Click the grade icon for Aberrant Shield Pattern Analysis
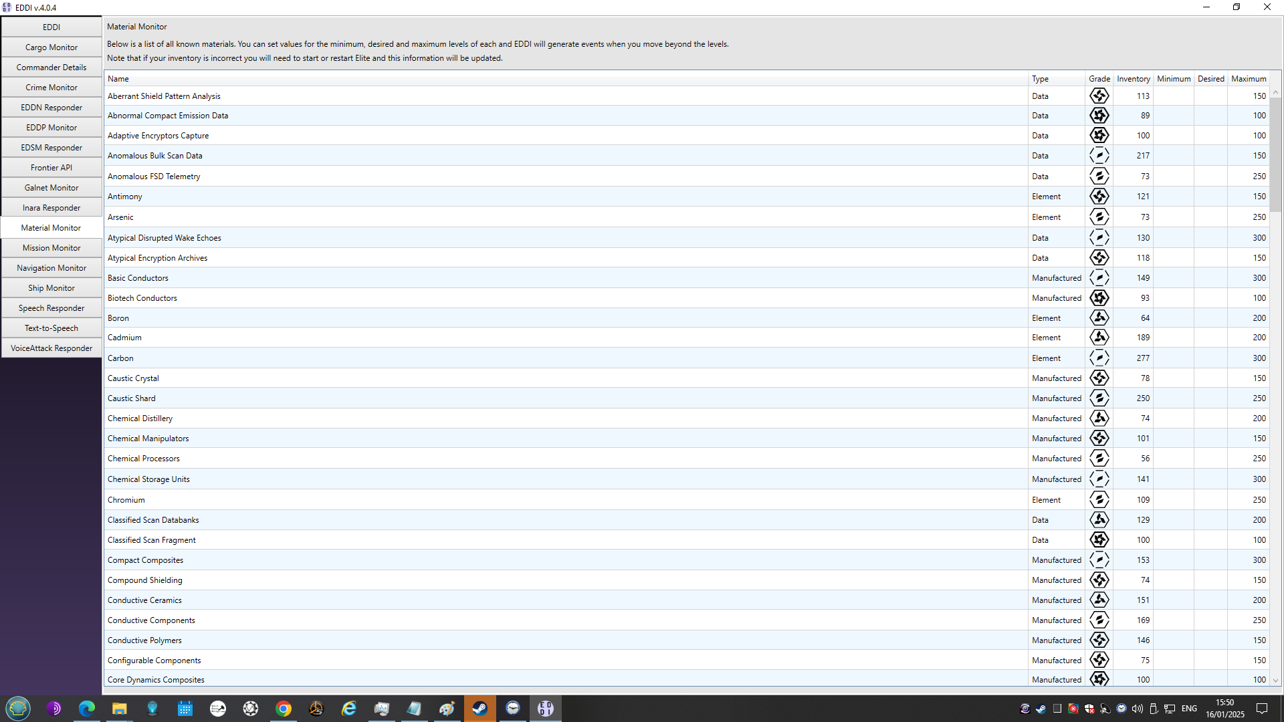Screen dimensions: 1284x722 1099,96
